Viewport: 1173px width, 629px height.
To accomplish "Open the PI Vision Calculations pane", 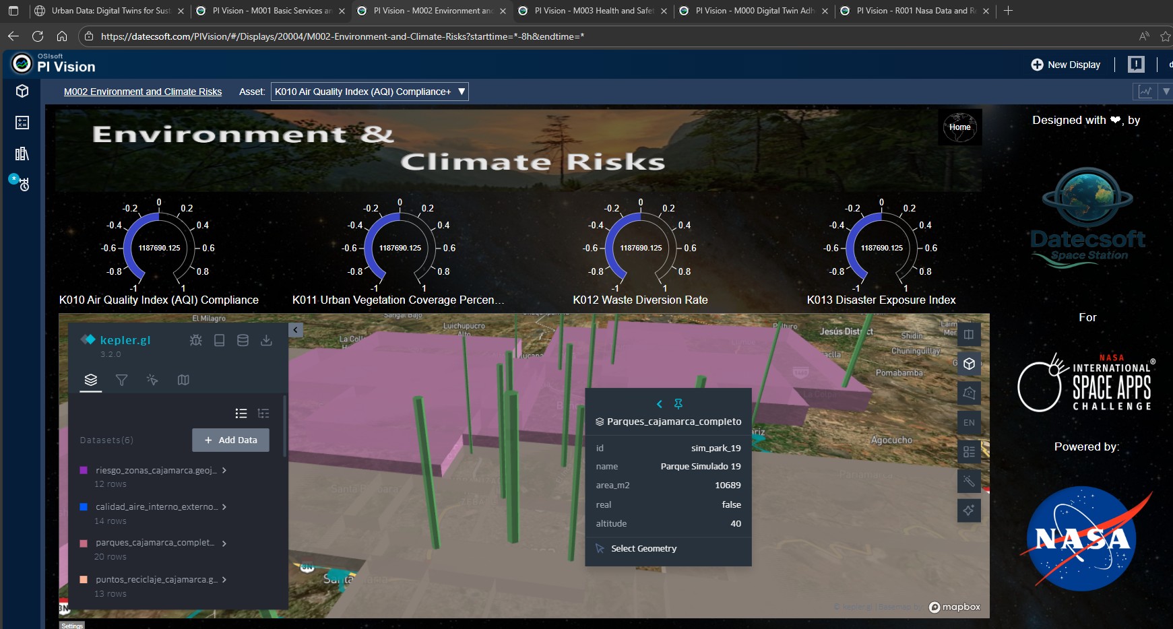I will pos(22,122).
